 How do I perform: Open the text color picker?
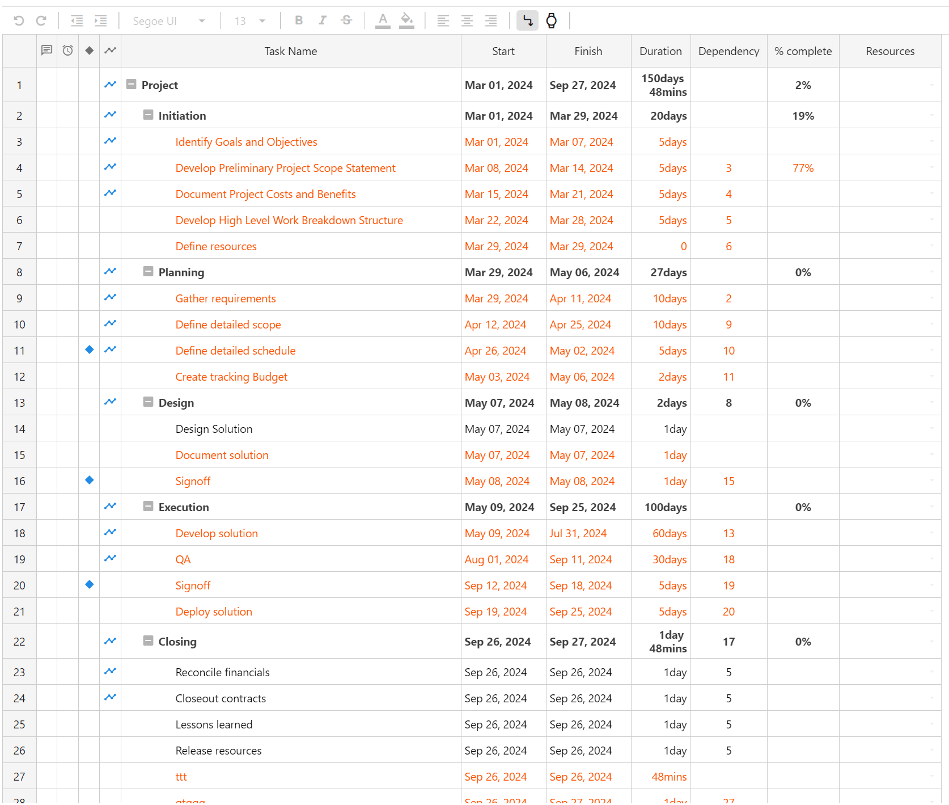point(383,21)
